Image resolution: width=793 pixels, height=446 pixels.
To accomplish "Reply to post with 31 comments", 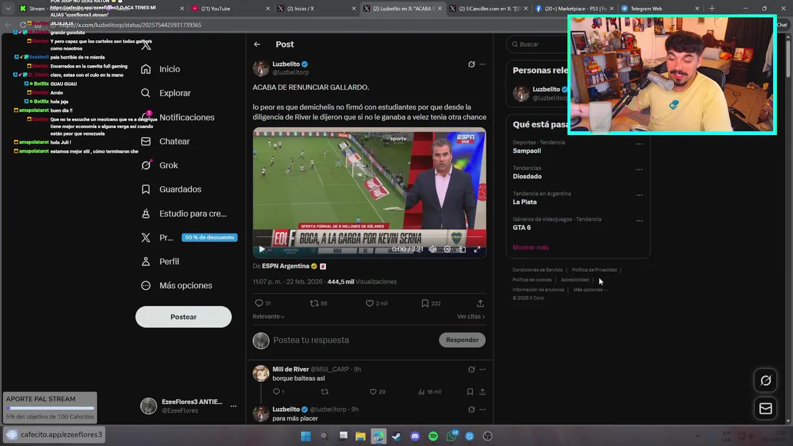I will 263,304.
